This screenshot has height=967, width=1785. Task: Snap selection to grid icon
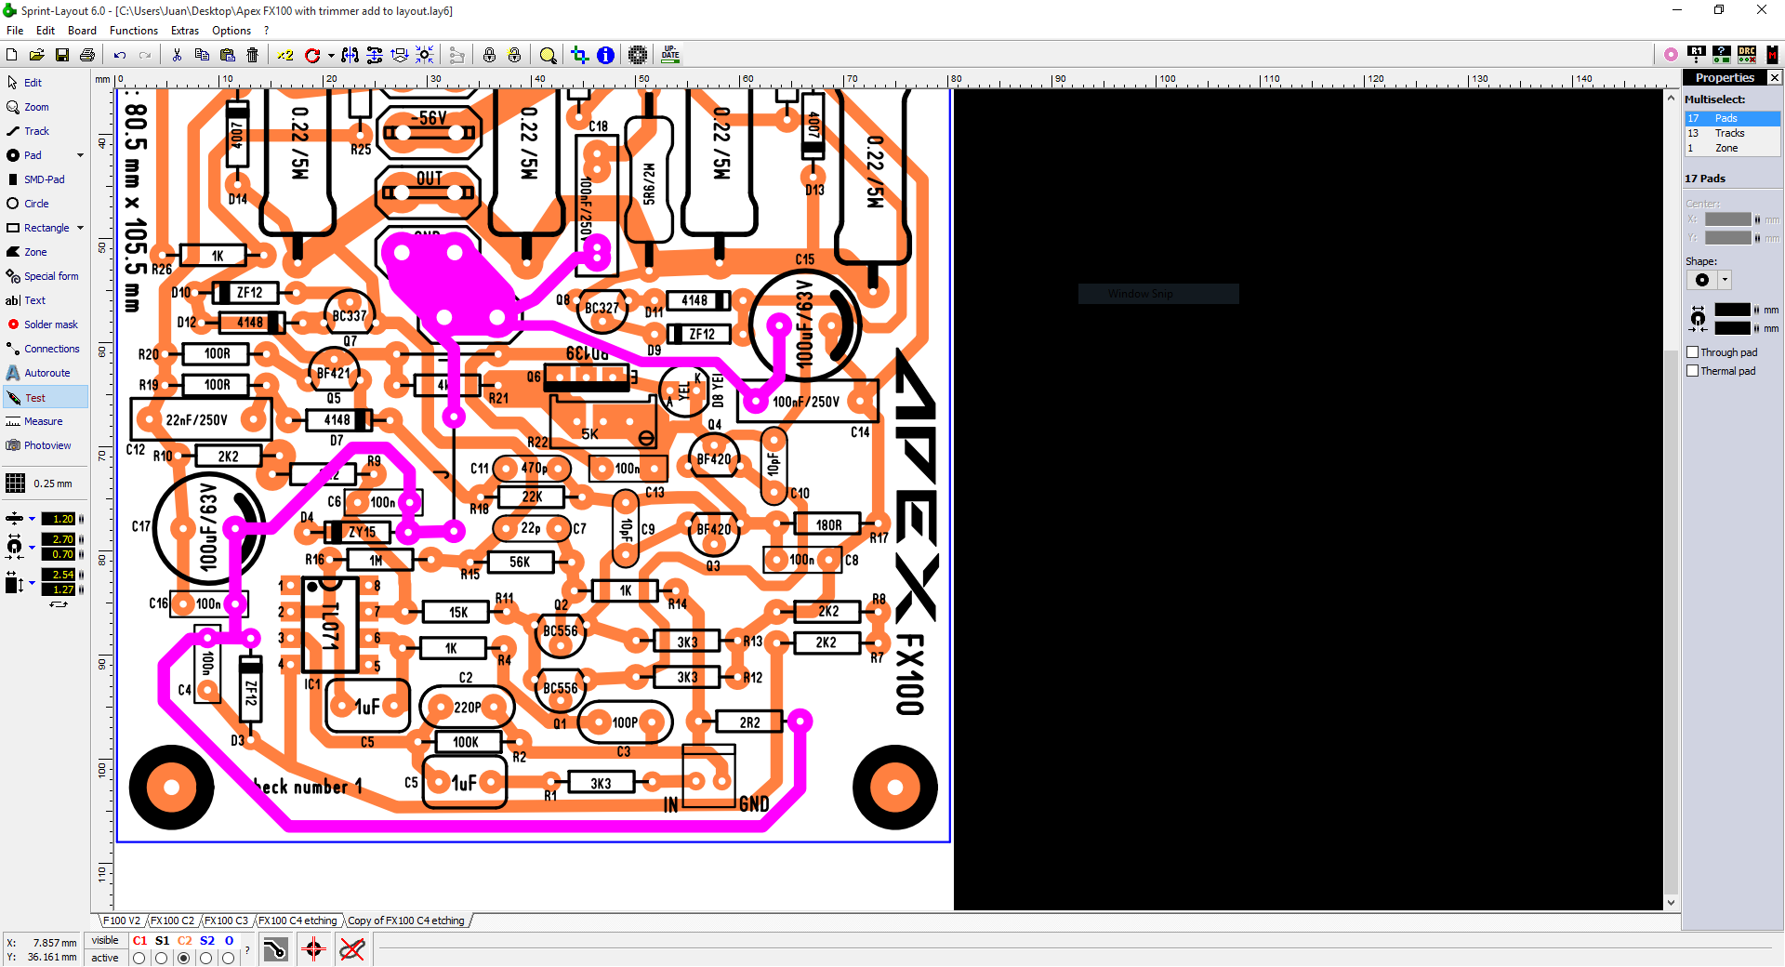[x=424, y=56]
